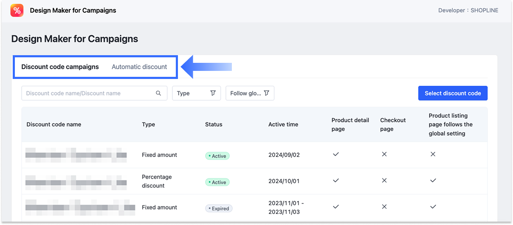513x225 pixels.
Task: Select the Percentage discount row's blurred name
Action: pos(76,181)
